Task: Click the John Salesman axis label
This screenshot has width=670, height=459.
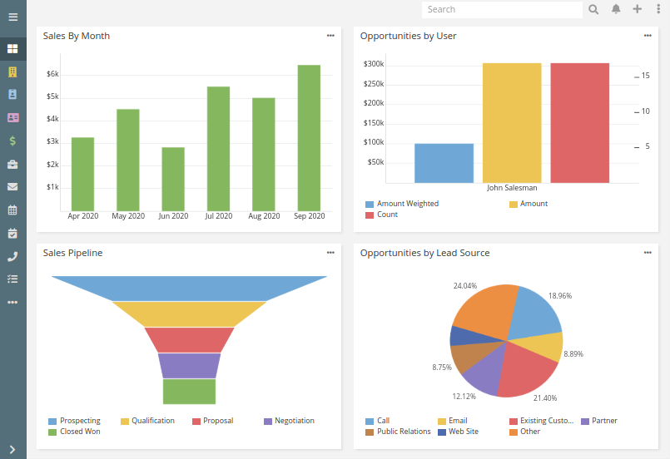Action: pyautogui.click(x=512, y=188)
